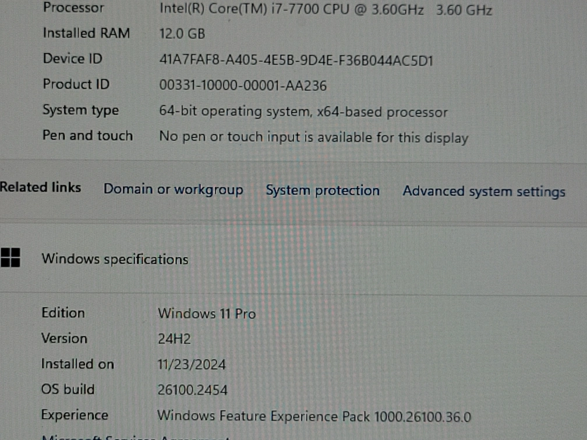587x440 pixels.
Task: Select the 26100.2454 build number
Action: [x=192, y=390]
